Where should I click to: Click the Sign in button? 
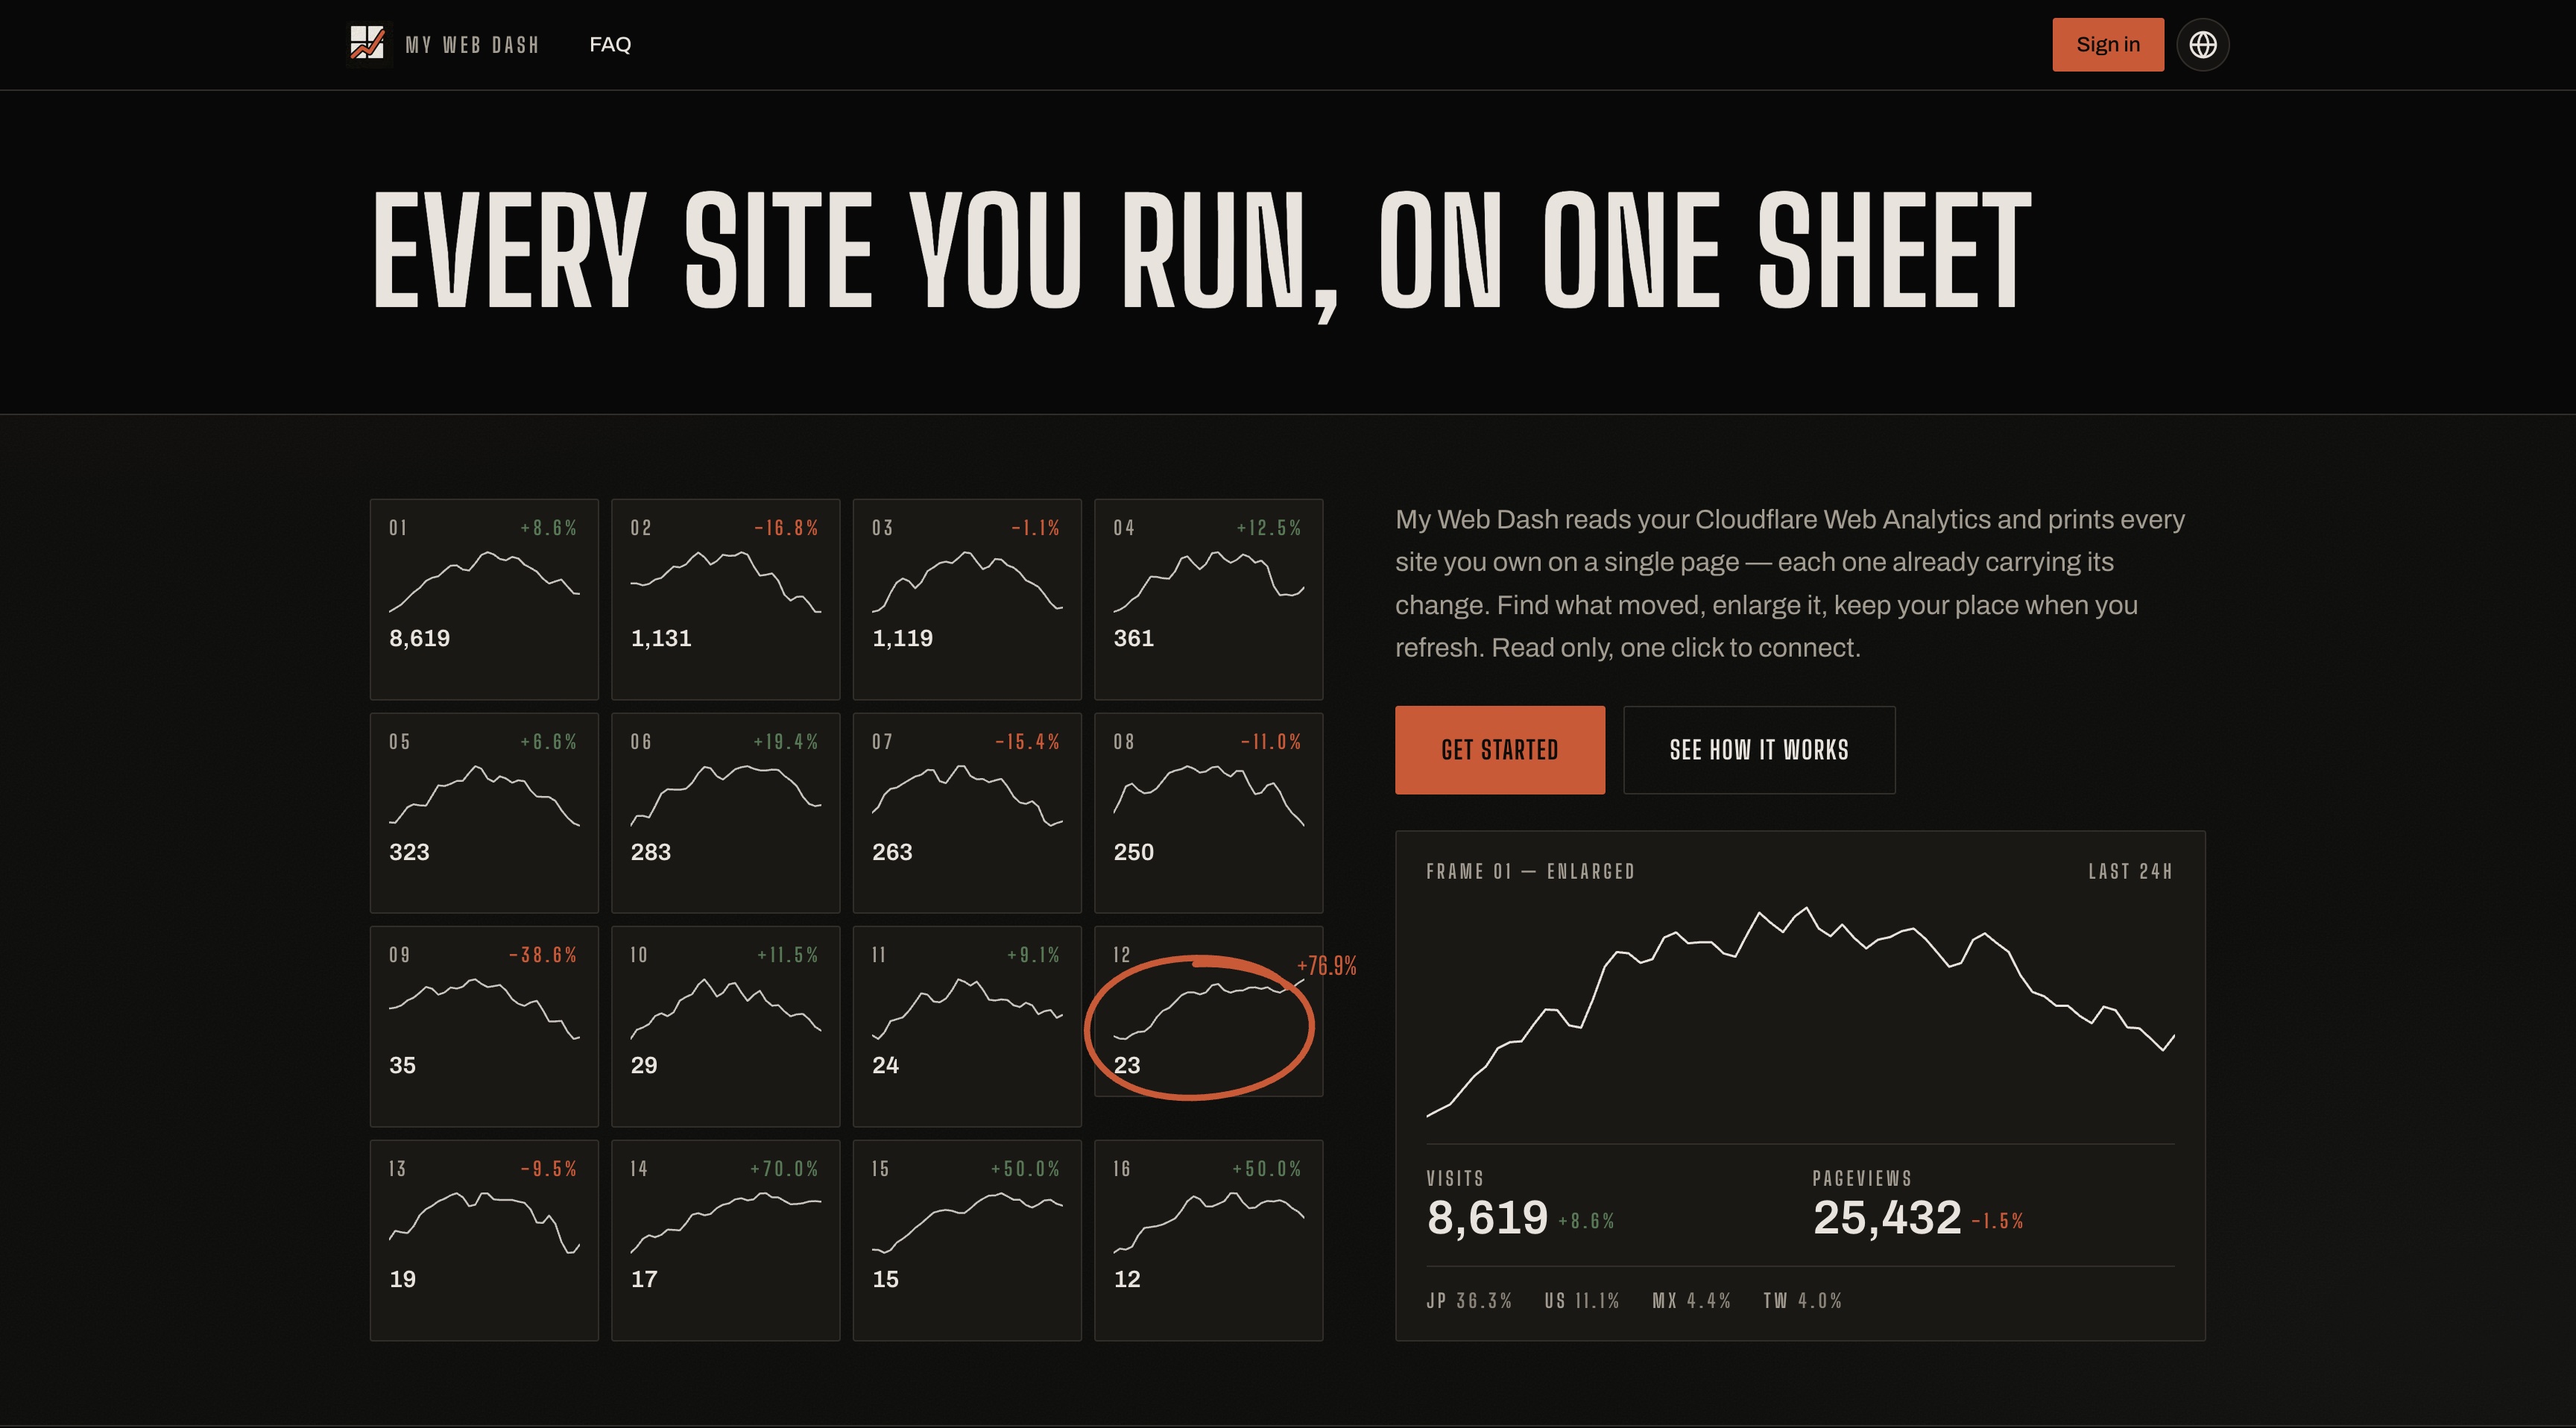point(2107,44)
